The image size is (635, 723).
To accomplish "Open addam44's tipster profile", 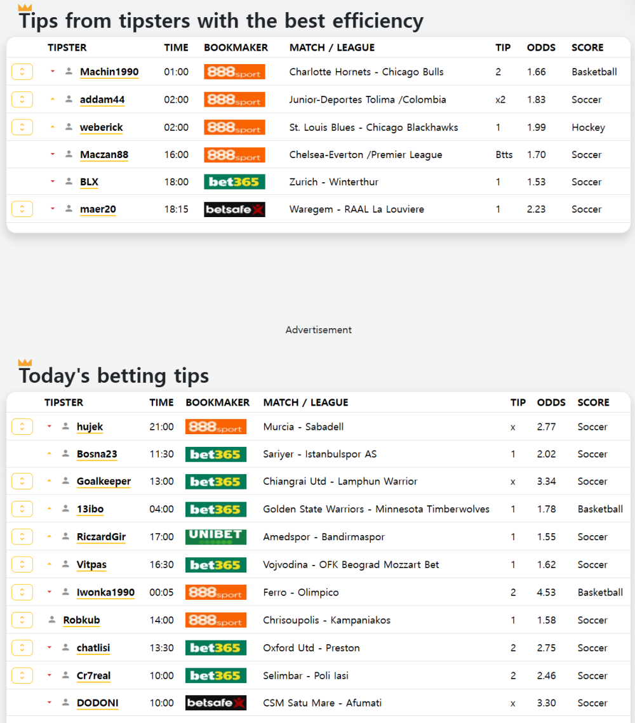I will [102, 100].
